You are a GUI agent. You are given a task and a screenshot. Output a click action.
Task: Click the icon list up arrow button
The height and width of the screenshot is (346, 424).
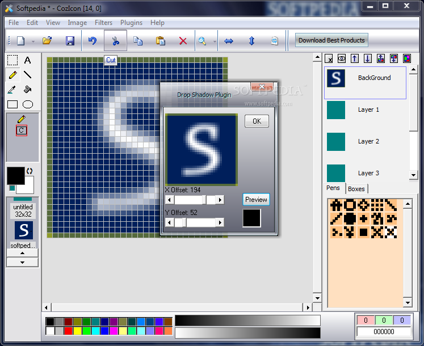point(23,253)
